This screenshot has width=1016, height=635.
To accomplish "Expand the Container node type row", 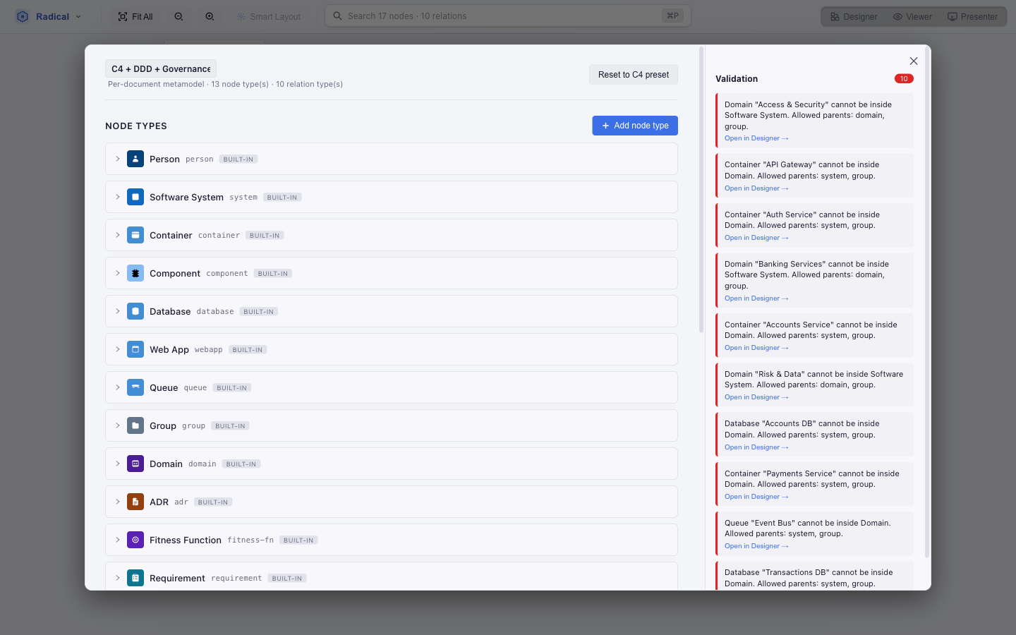I will (118, 235).
